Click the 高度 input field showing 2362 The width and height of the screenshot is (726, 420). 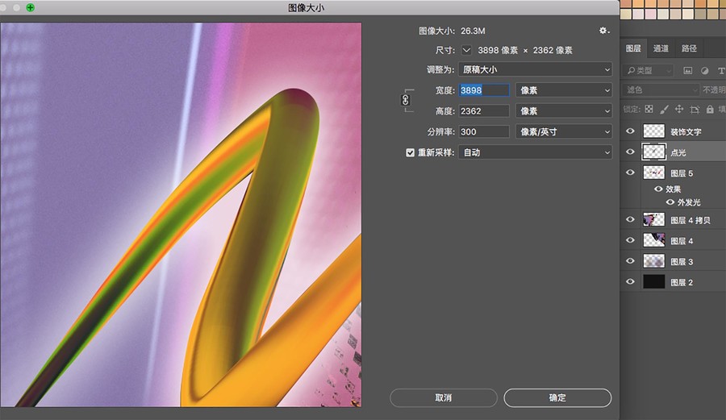484,111
